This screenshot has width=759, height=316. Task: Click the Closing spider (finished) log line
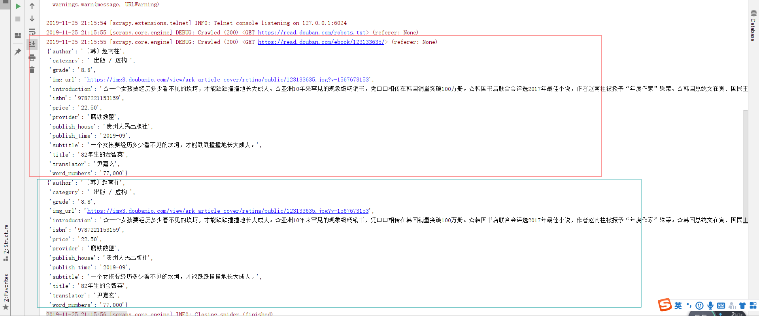[x=159, y=314]
